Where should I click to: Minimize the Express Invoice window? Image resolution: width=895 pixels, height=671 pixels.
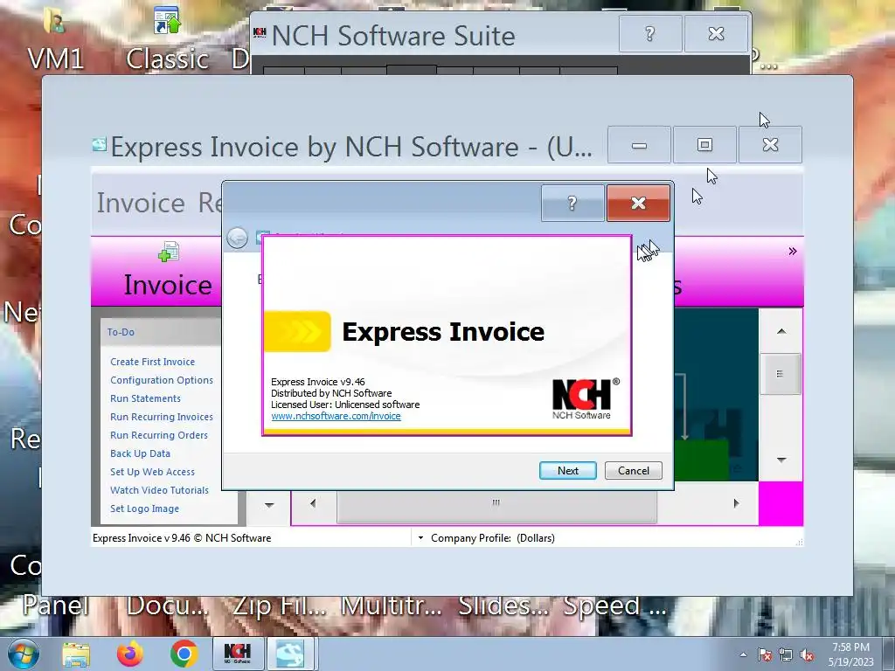[x=639, y=145]
